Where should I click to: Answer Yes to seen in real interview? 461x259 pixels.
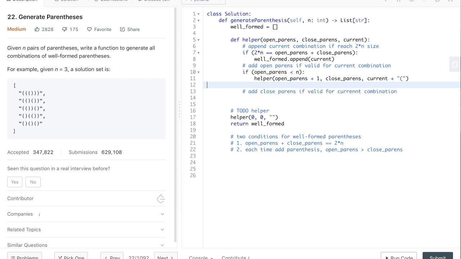click(15, 182)
